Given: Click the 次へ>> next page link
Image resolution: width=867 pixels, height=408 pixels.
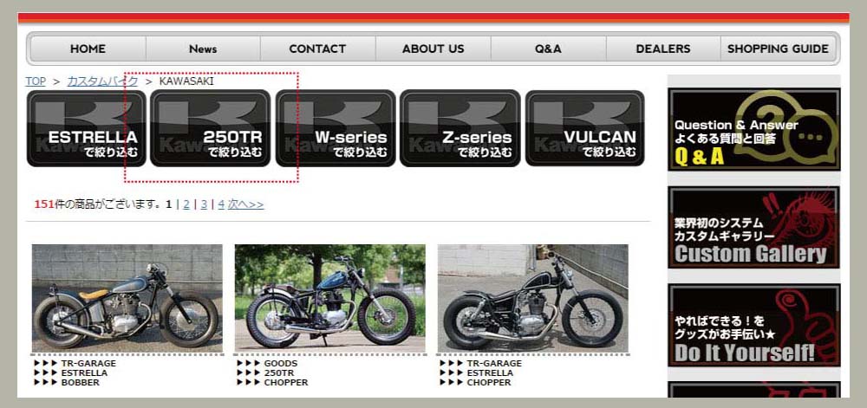Looking at the screenshot, I should pyautogui.click(x=245, y=204).
